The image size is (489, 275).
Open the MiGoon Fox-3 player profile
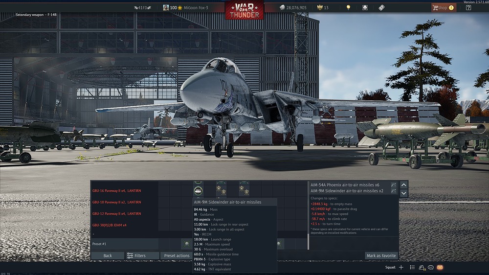(196, 7)
